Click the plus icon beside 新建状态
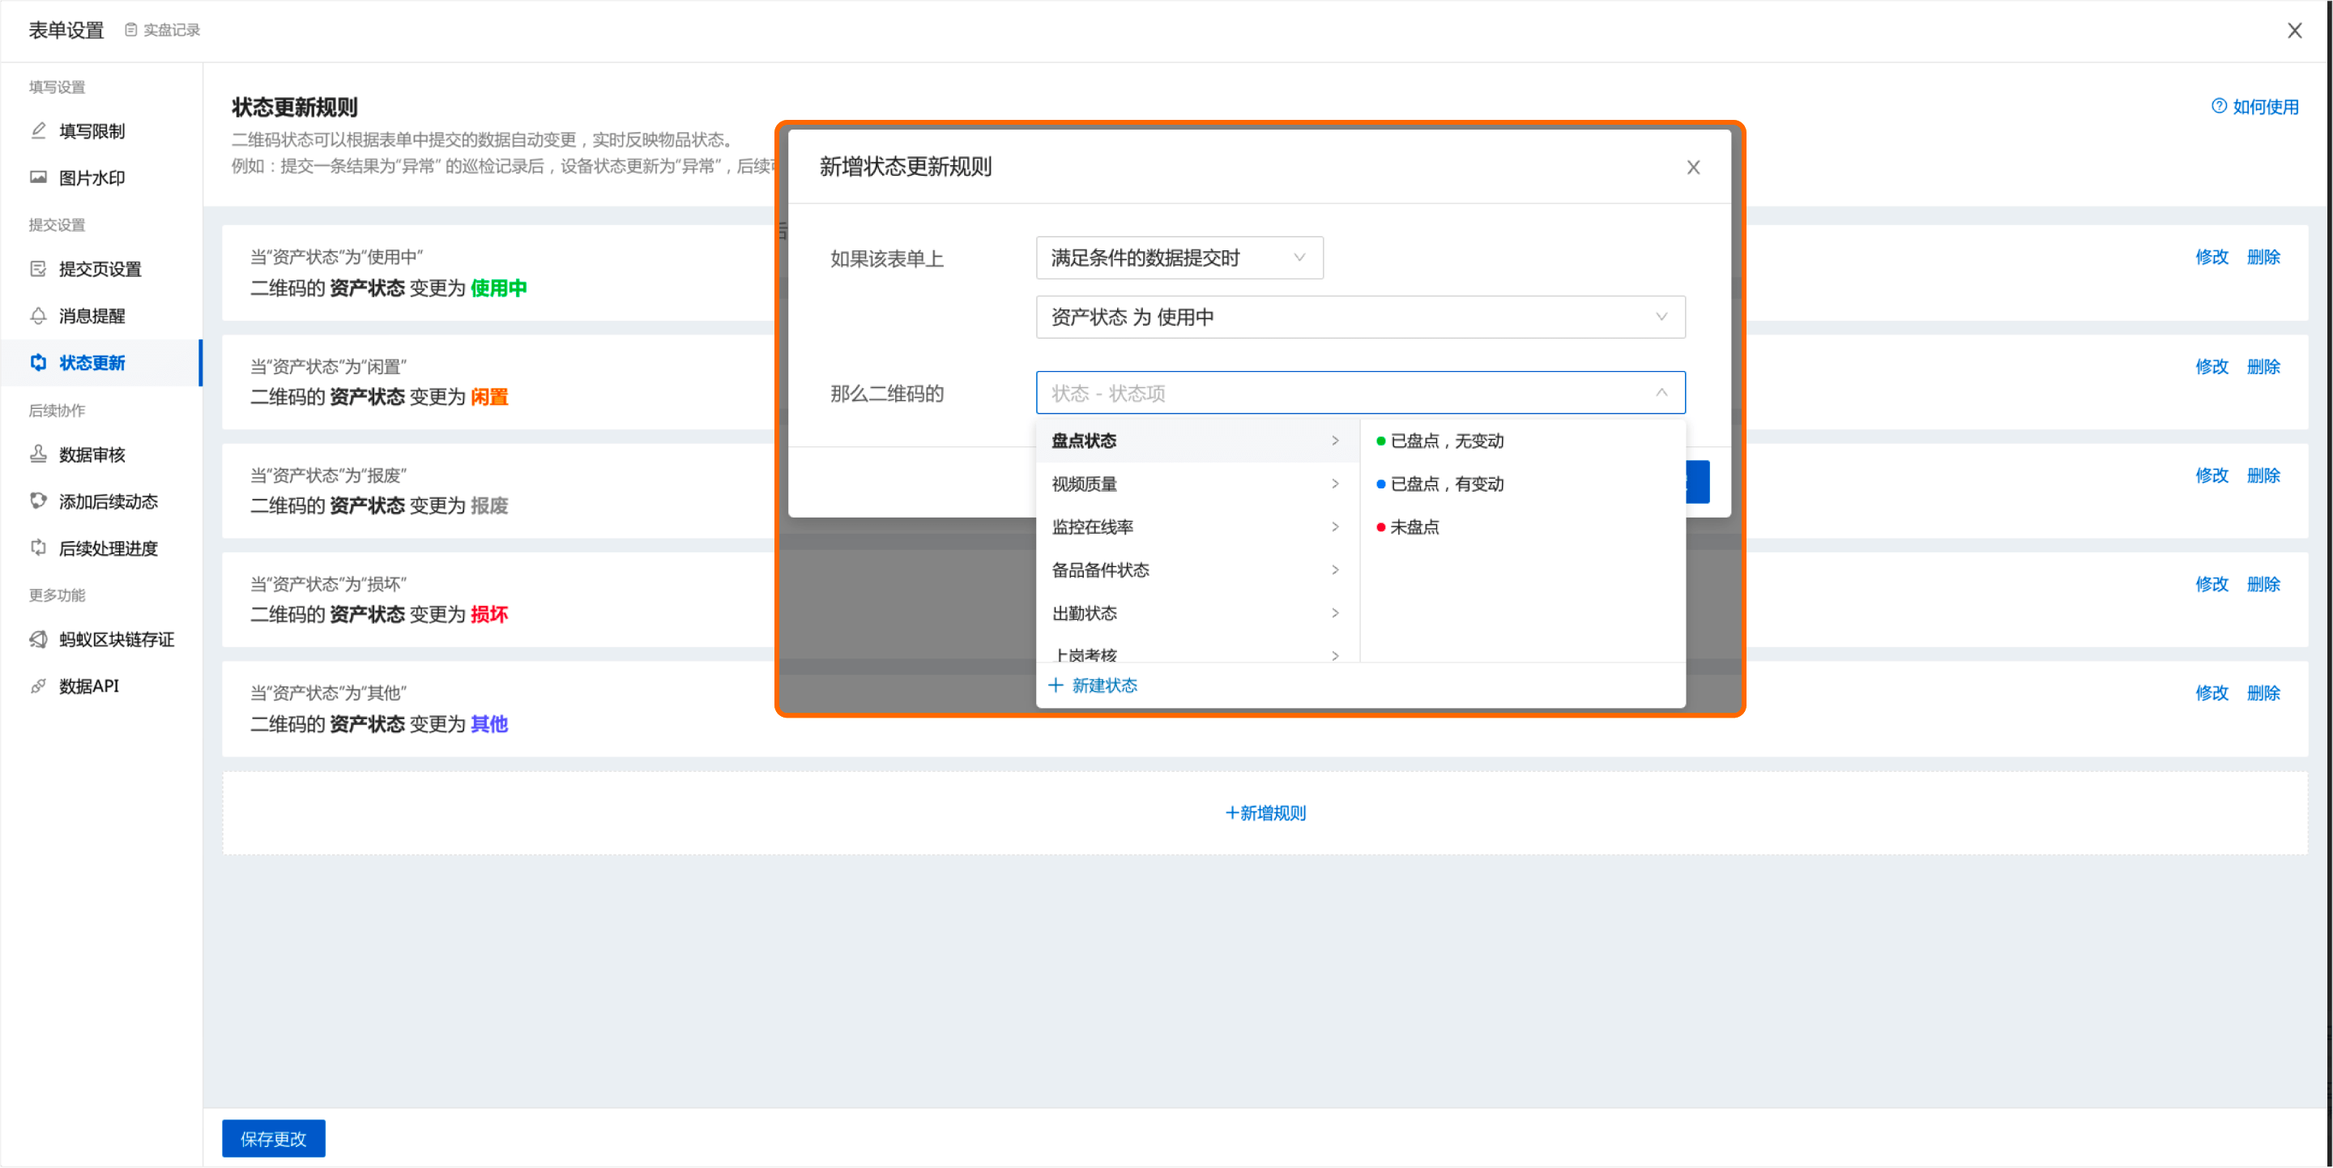 pos(1055,685)
